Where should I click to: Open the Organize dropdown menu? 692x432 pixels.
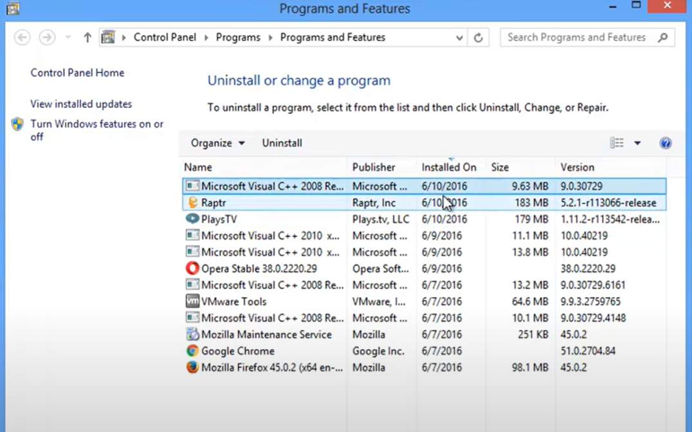pos(217,143)
